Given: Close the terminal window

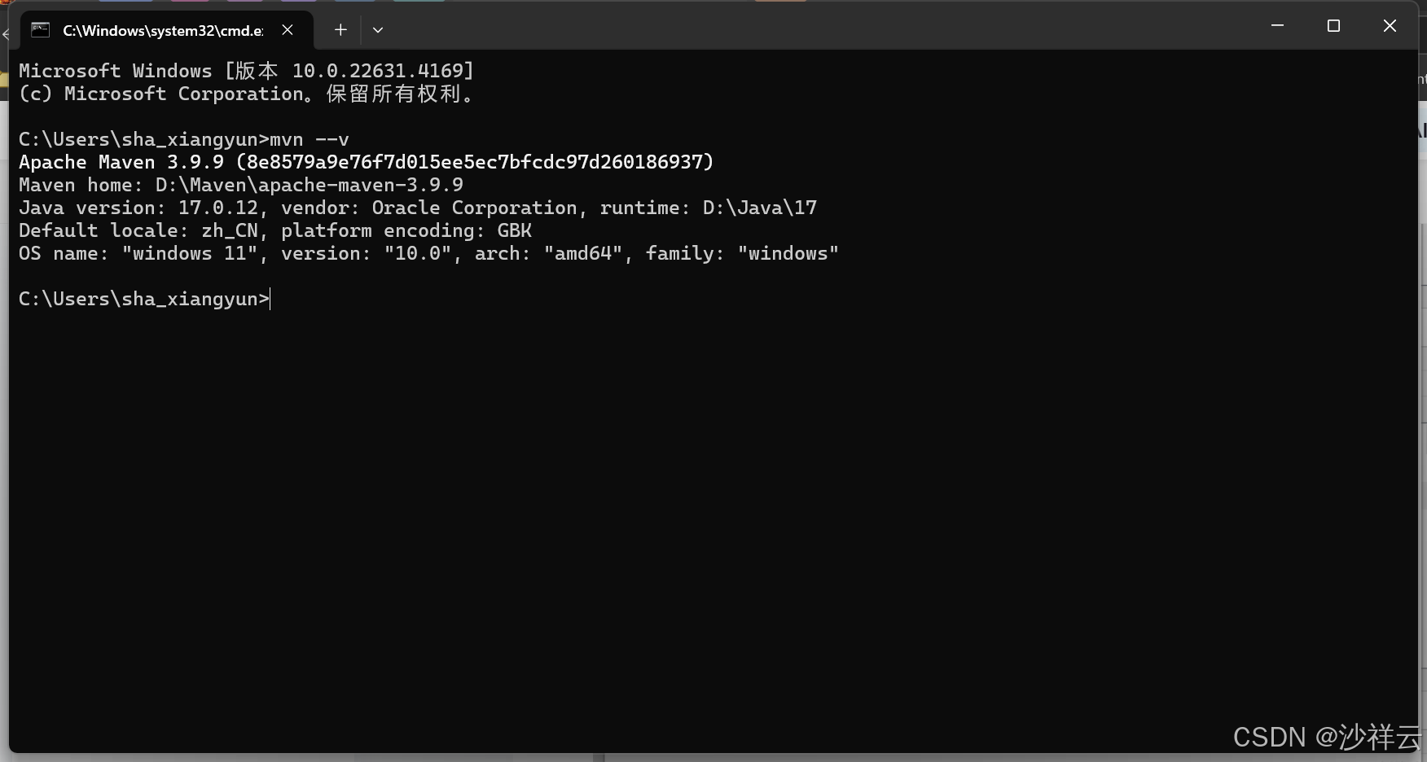Looking at the screenshot, I should (1390, 26).
